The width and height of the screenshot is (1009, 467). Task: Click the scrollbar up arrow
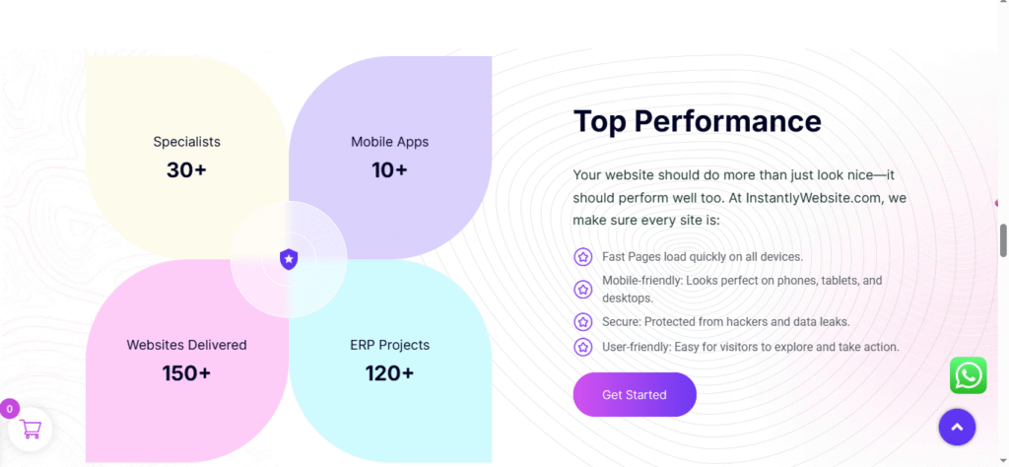tap(1003, 6)
